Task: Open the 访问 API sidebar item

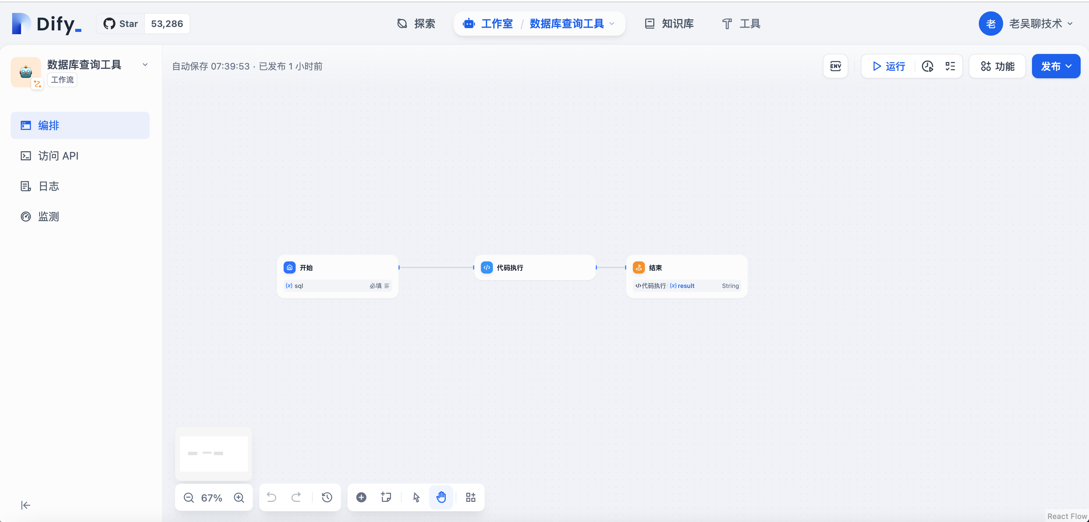Action: (x=59, y=156)
